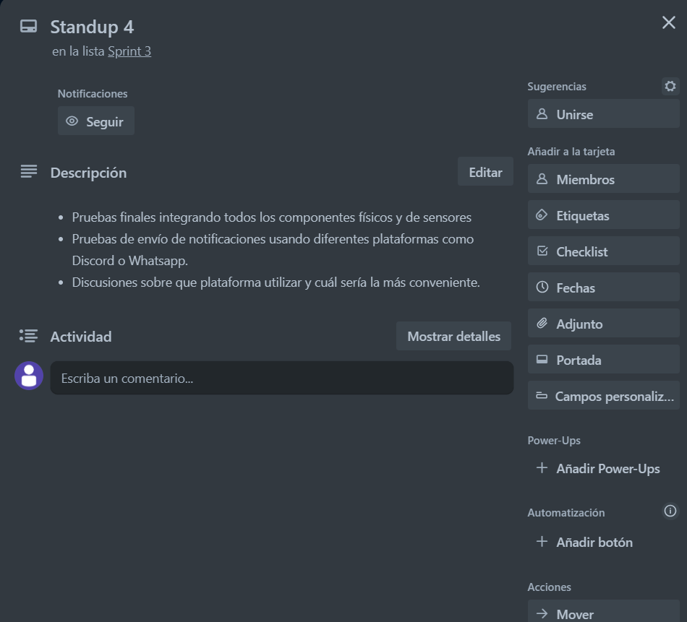687x622 pixels.
Task: Click the gear icon beside Sugerencias
Action: [x=670, y=87]
